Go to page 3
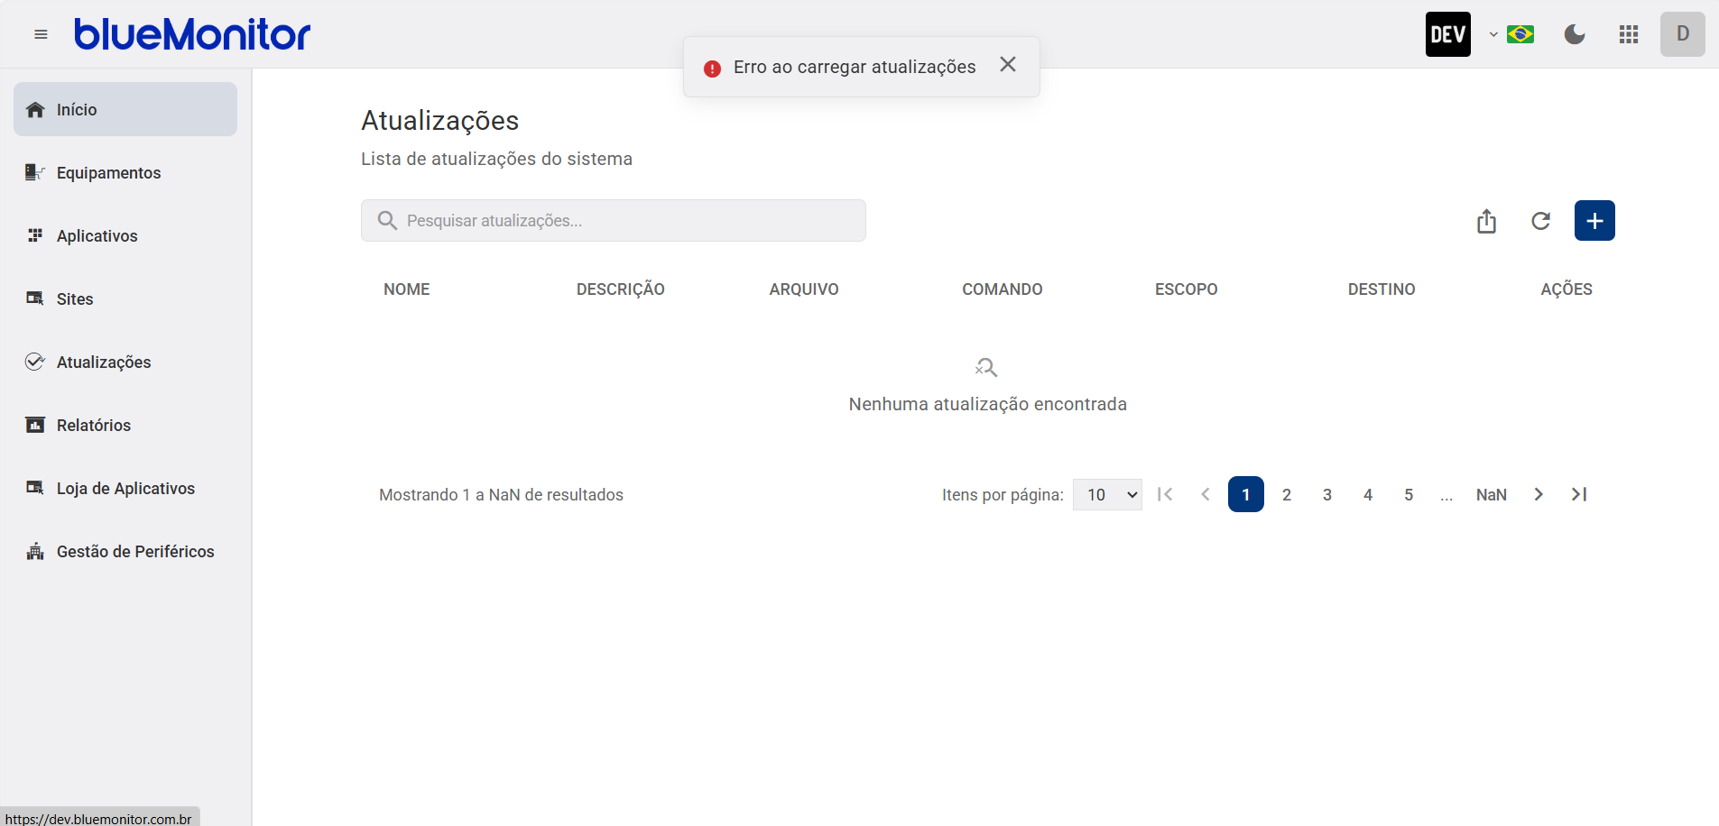This screenshot has width=1719, height=826. (1327, 494)
